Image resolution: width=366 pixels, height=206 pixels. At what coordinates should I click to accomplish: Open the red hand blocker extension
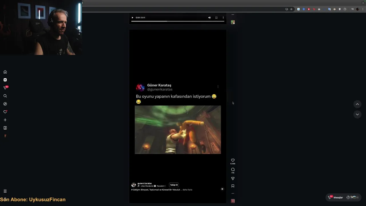309,9
